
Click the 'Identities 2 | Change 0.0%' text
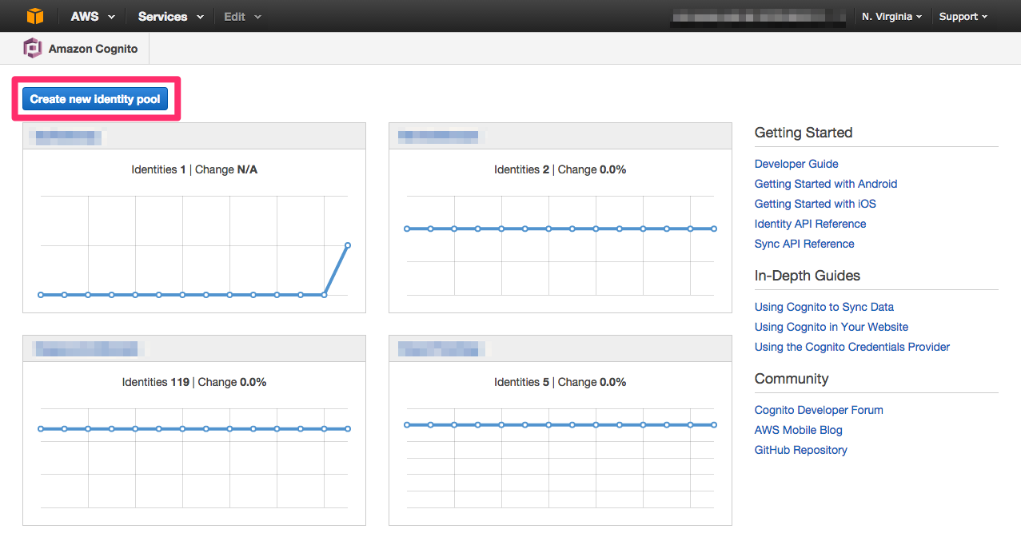coord(560,169)
